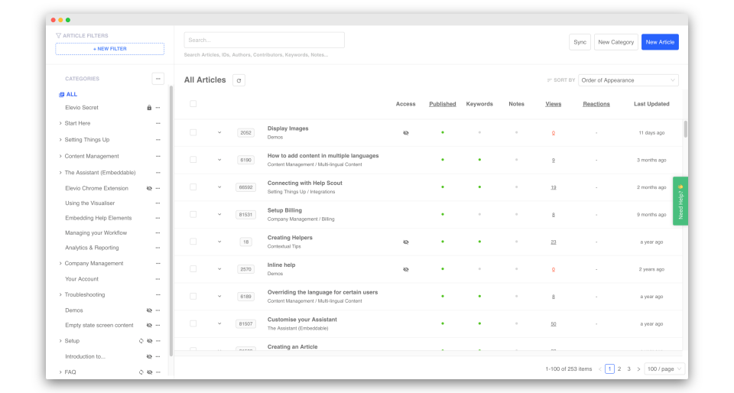This screenshot has width=734, height=393.
Task: Click into the article search field
Action: point(264,40)
